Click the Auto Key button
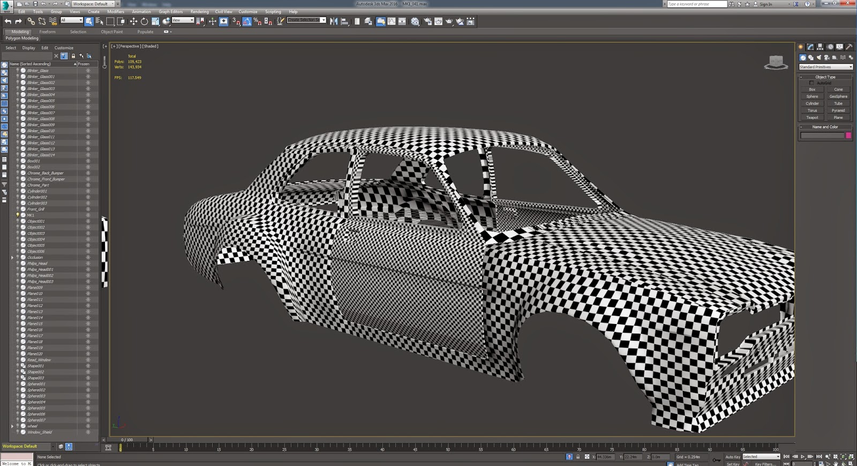Screen dimensions: 857x466 tap(733, 457)
